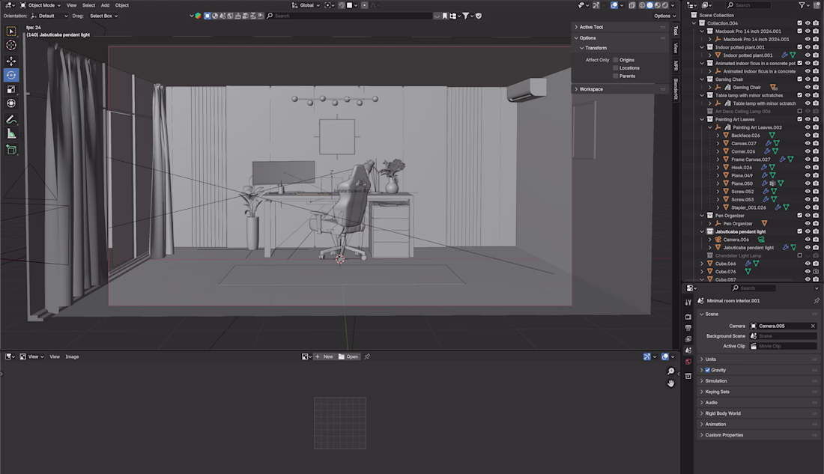This screenshot has height=474, width=824.
Task: Collapse the Painting Art Leaves collection
Action: click(702, 119)
